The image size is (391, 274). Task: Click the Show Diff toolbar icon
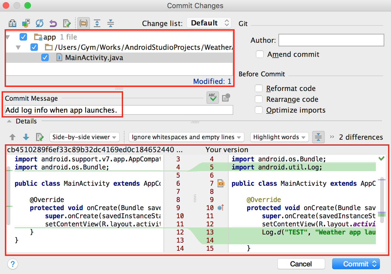click(12, 24)
